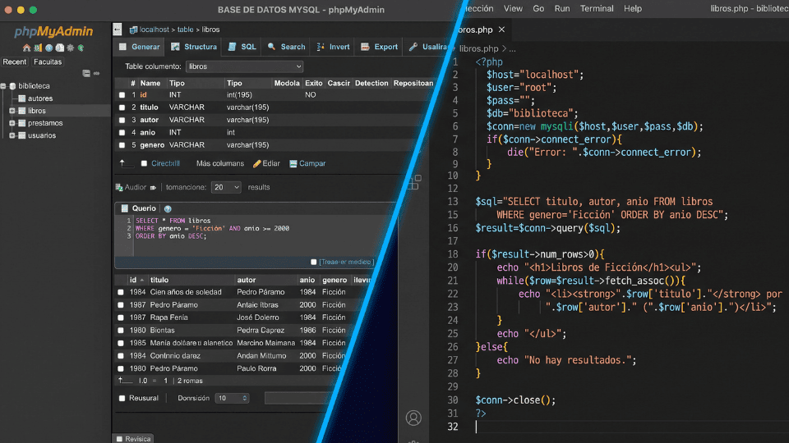This screenshot has width=789, height=443.
Task: Click the link chain icon in sidebar
Action: (97, 73)
